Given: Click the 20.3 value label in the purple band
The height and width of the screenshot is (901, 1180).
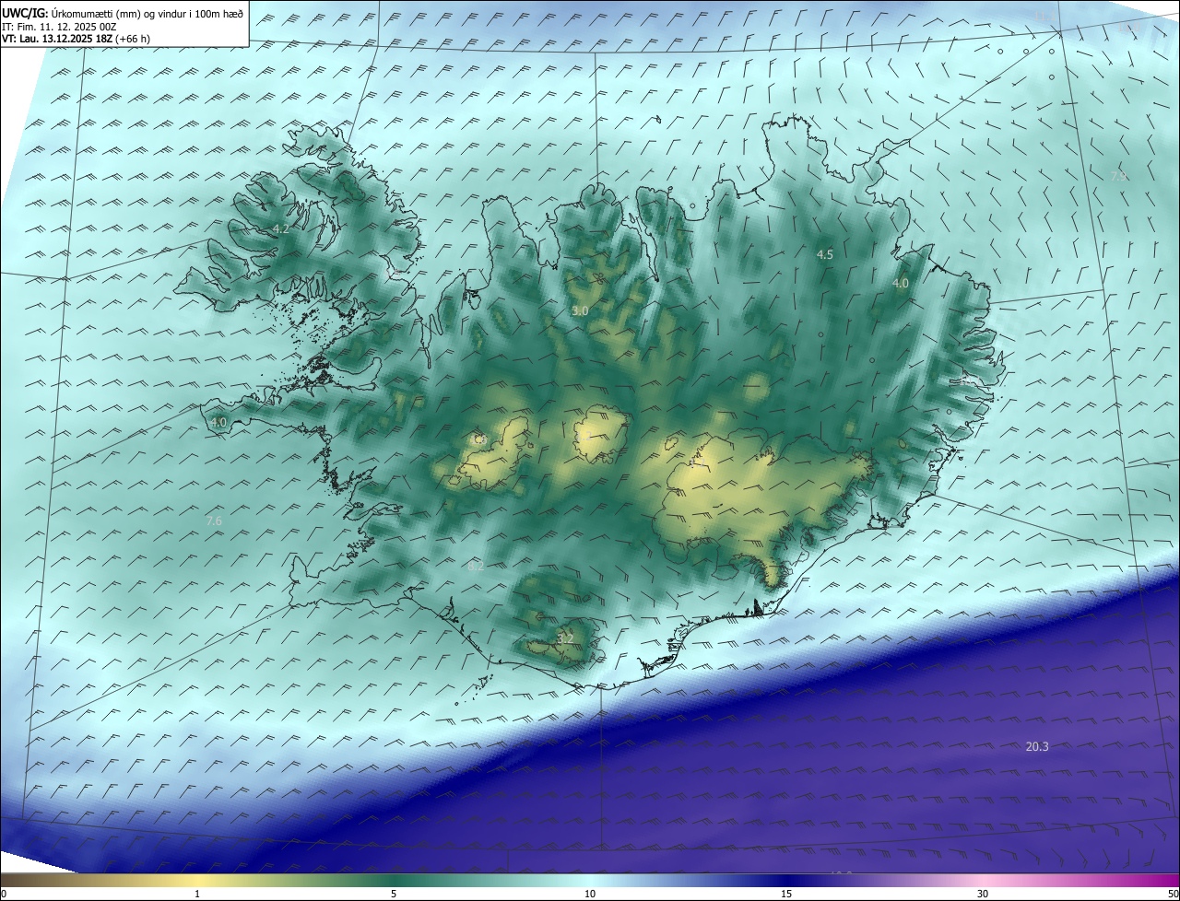Looking at the screenshot, I should (1037, 746).
